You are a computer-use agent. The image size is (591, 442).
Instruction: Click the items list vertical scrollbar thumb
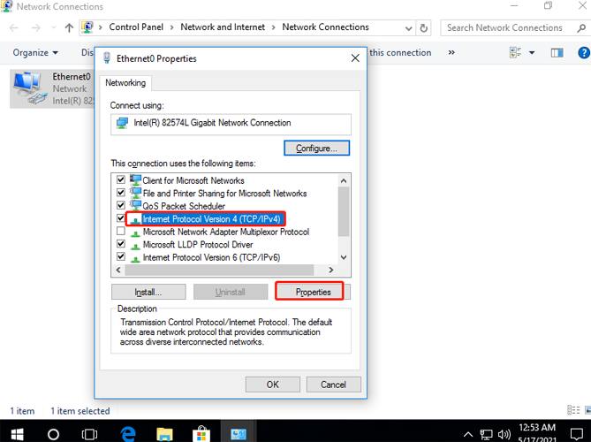coord(344,211)
